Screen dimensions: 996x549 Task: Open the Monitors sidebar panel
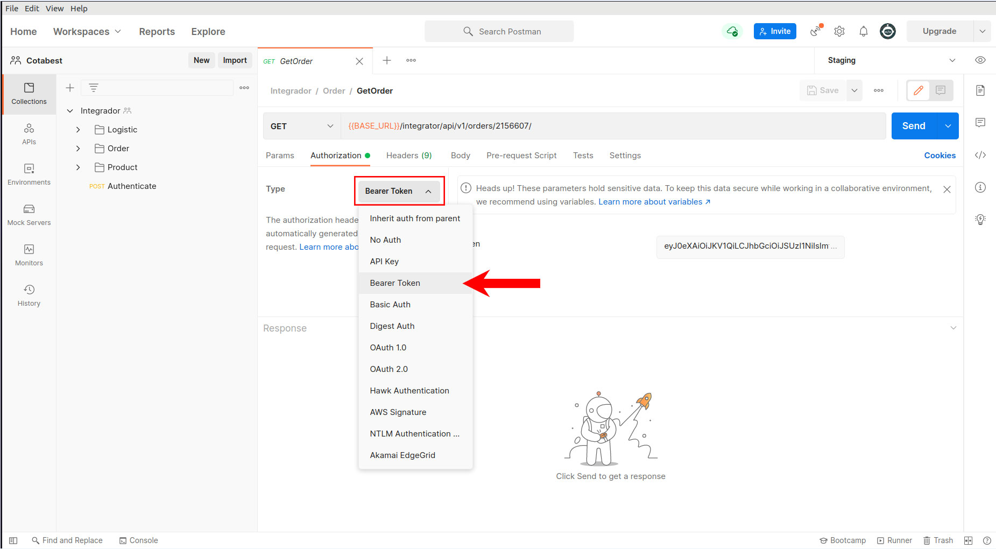click(29, 255)
